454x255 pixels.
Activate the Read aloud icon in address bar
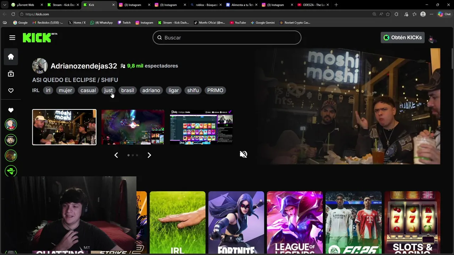click(x=381, y=14)
